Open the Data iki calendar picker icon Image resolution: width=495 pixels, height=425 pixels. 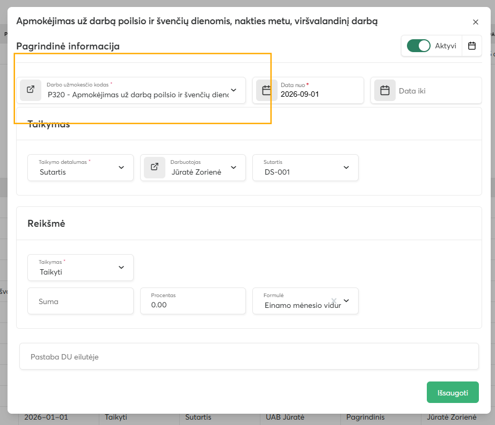pos(385,90)
